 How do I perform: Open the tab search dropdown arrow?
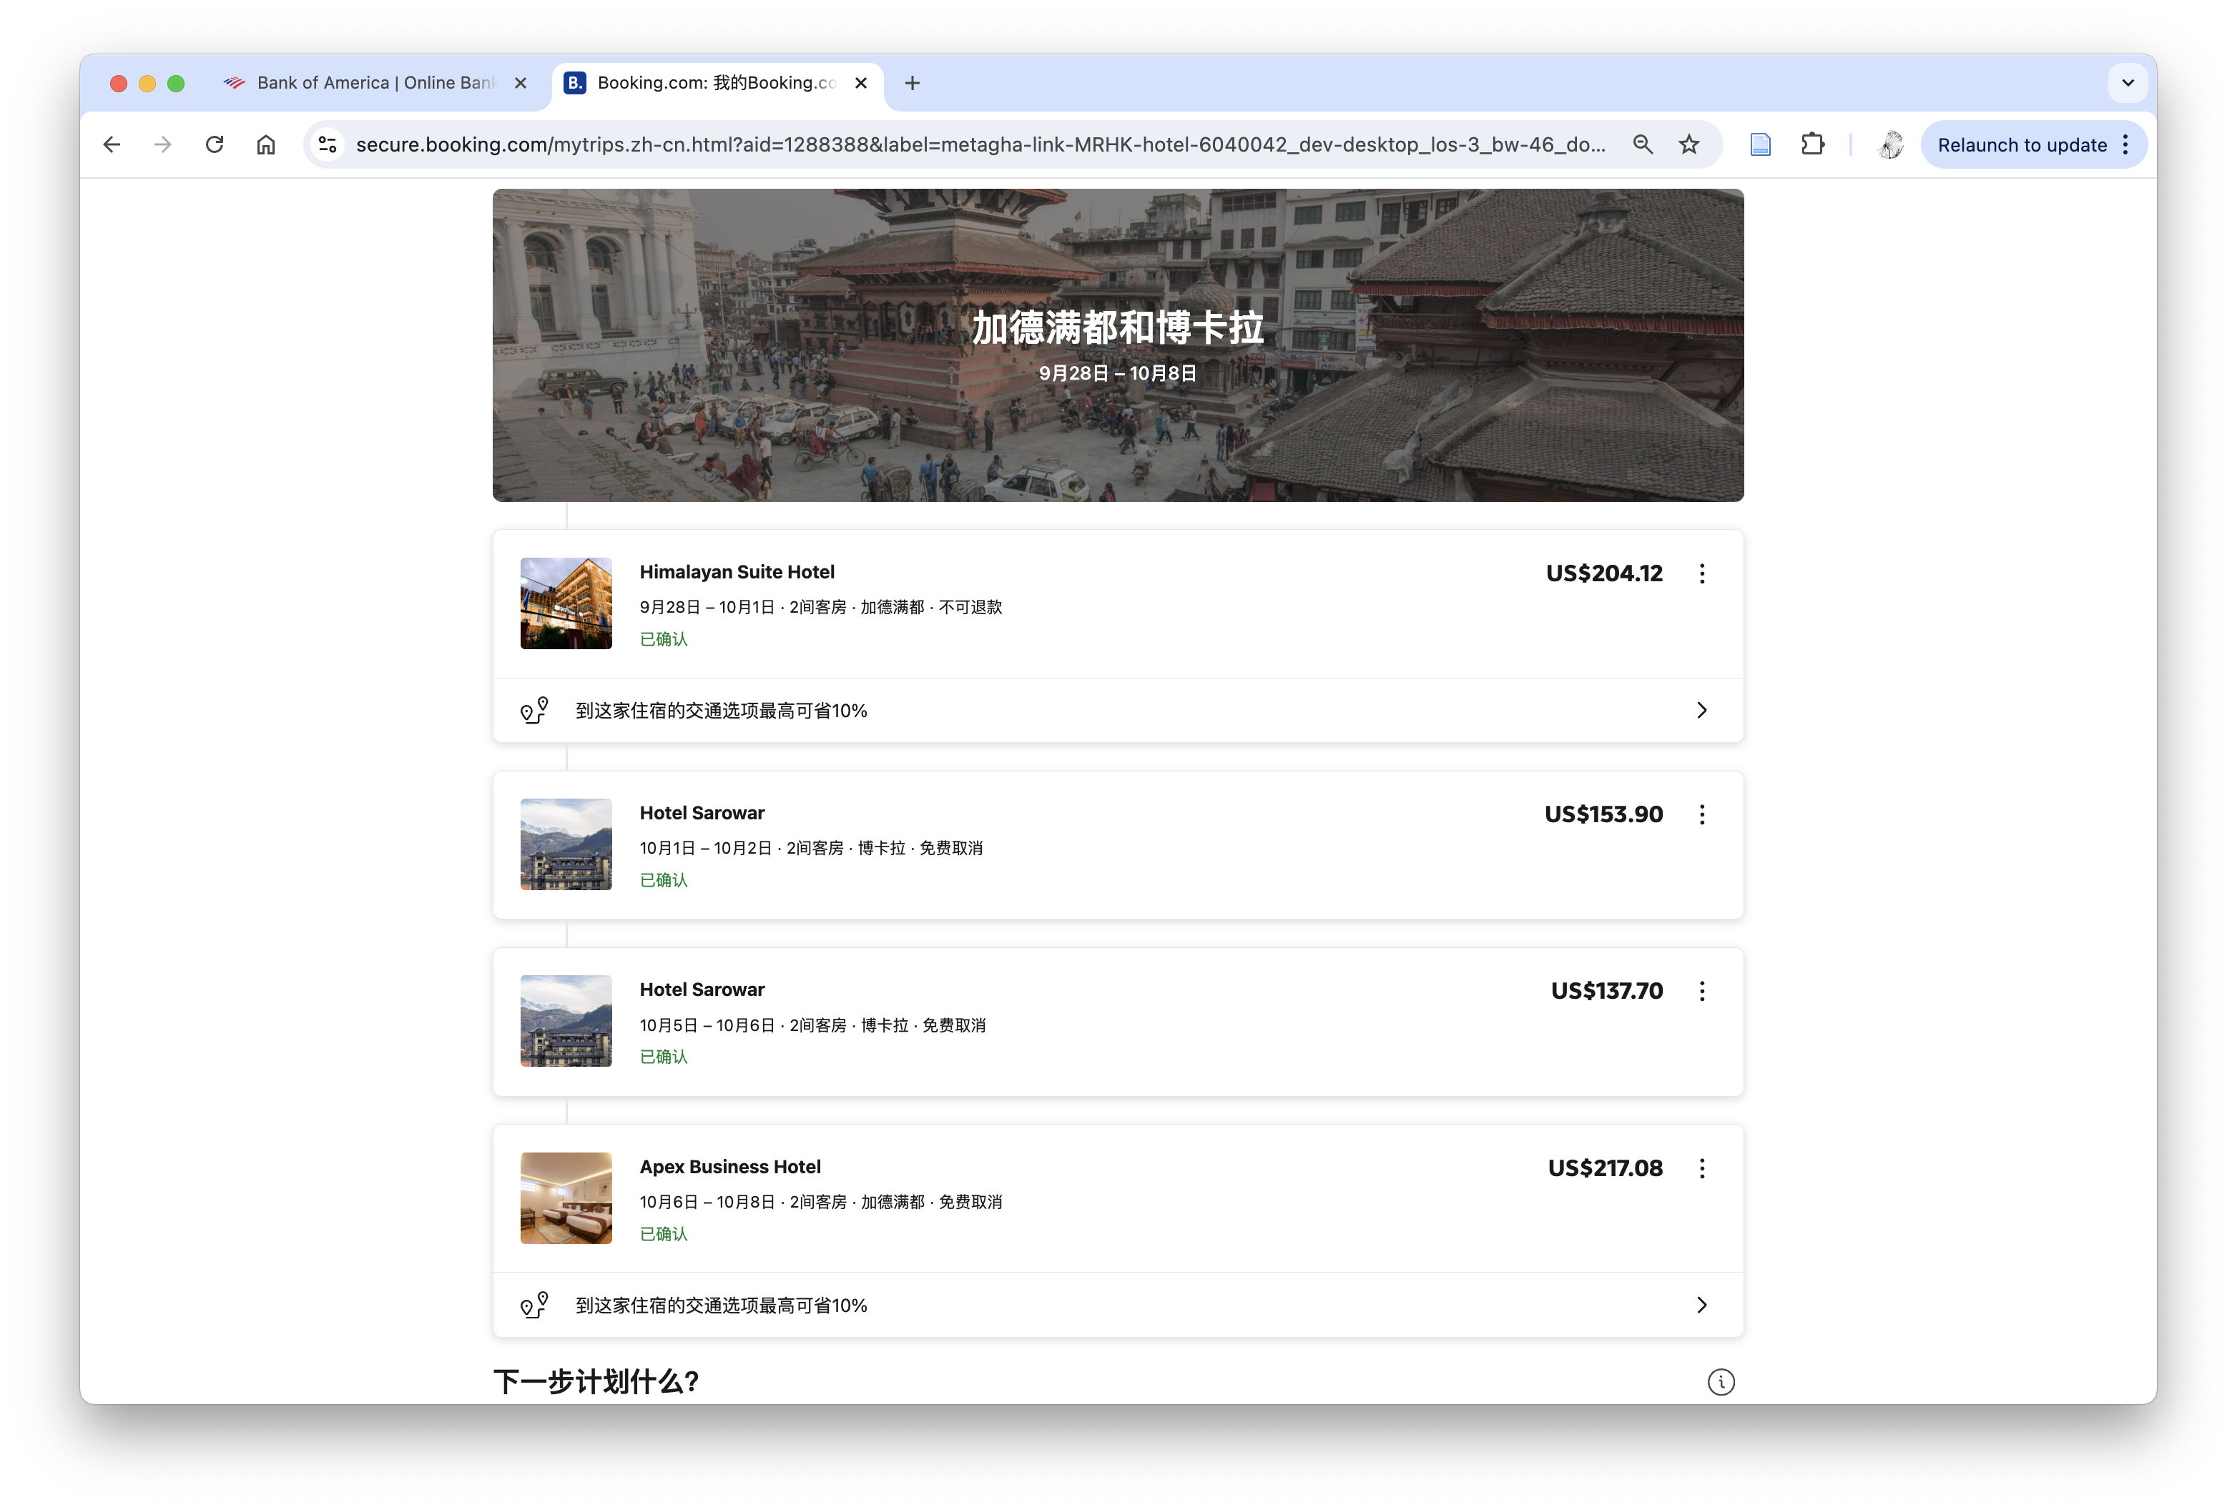click(x=2128, y=83)
